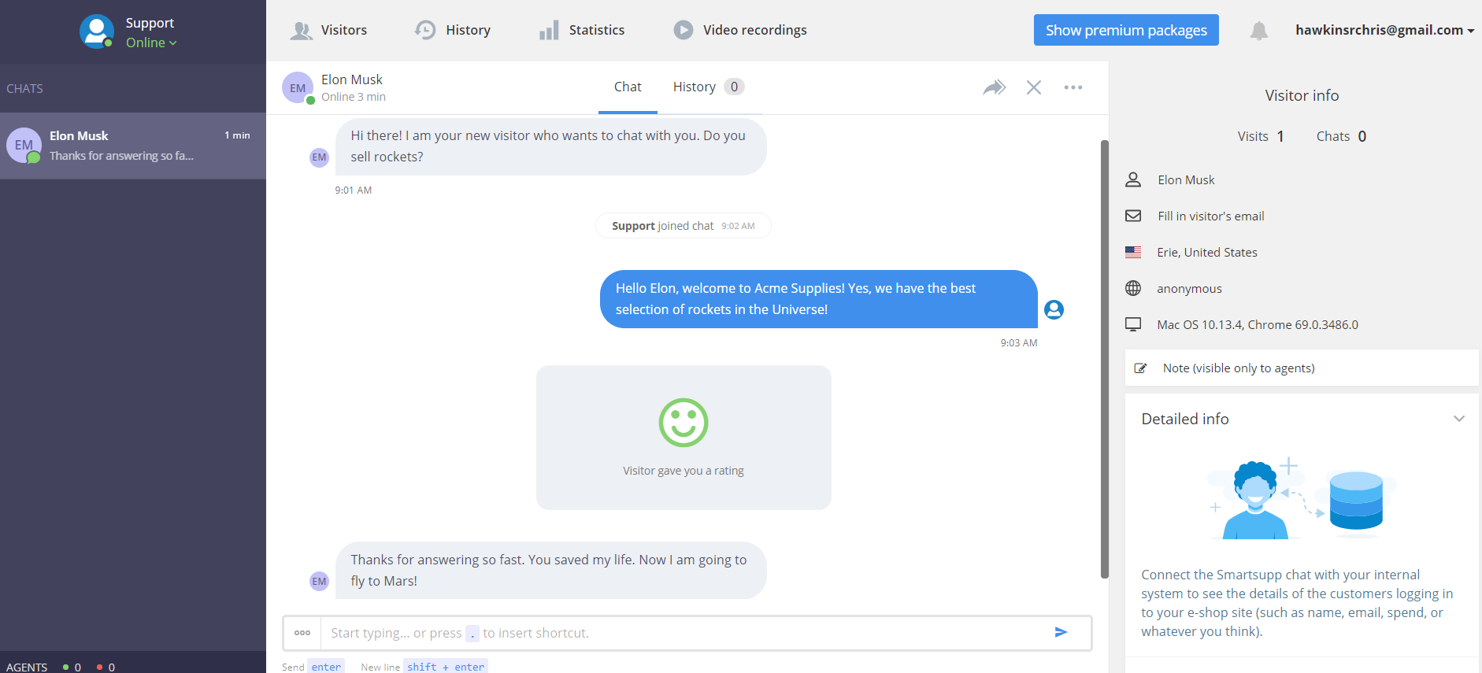This screenshot has height=673, width=1482.
Task: Click the green smiley rating icon
Action: coord(683,423)
